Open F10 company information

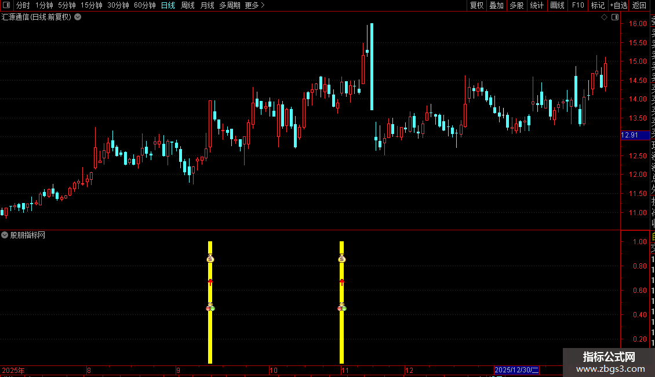tap(578, 5)
